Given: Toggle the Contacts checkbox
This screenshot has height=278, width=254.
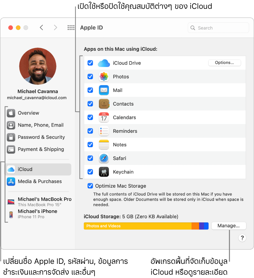Looking at the screenshot, I should point(90,104).
